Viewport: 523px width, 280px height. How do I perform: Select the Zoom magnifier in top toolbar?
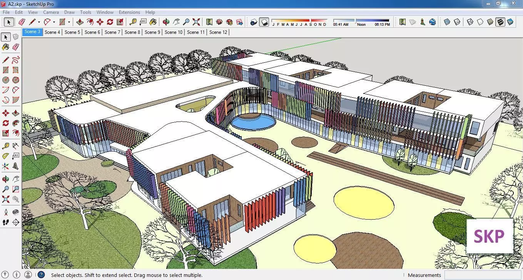point(186,22)
